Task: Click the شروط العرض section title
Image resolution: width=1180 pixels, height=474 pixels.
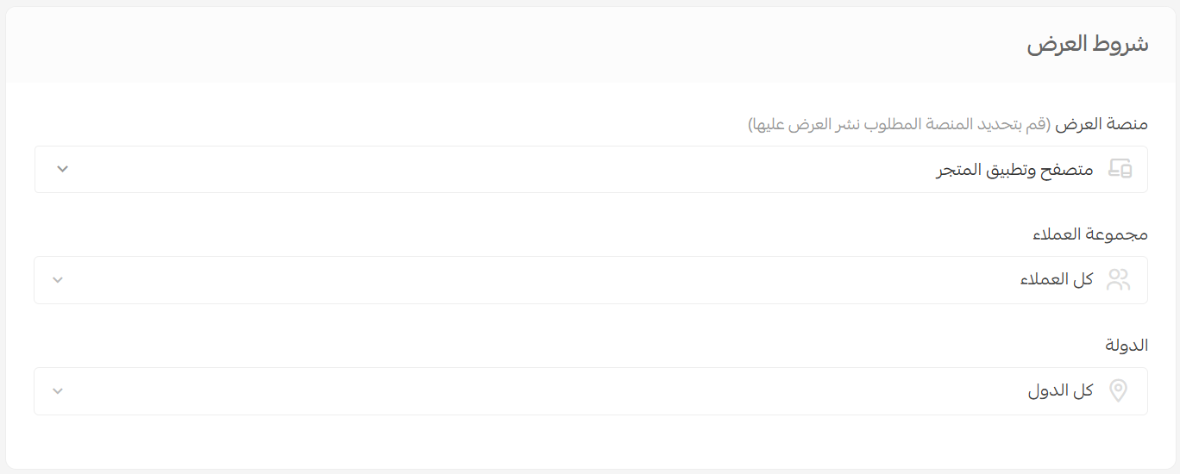Action: pos(1087,45)
